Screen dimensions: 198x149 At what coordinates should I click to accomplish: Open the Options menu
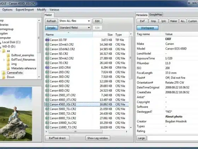click(7, 10)
